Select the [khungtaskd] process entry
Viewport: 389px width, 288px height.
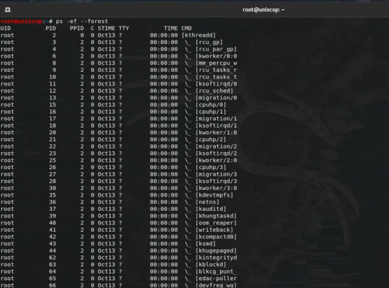[216, 216]
